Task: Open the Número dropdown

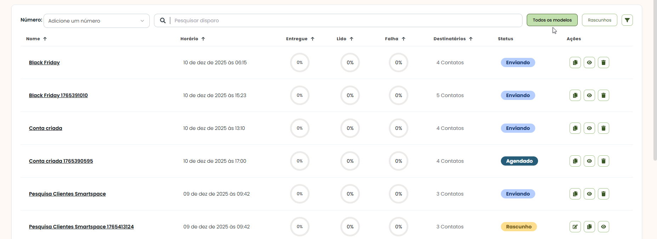Action: pyautogui.click(x=96, y=21)
